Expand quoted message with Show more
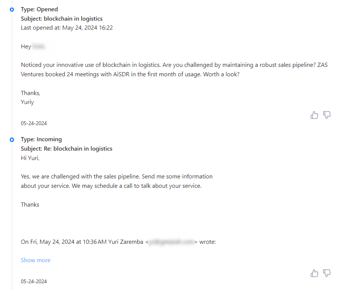The height and width of the screenshot is (290, 343). 36,260
